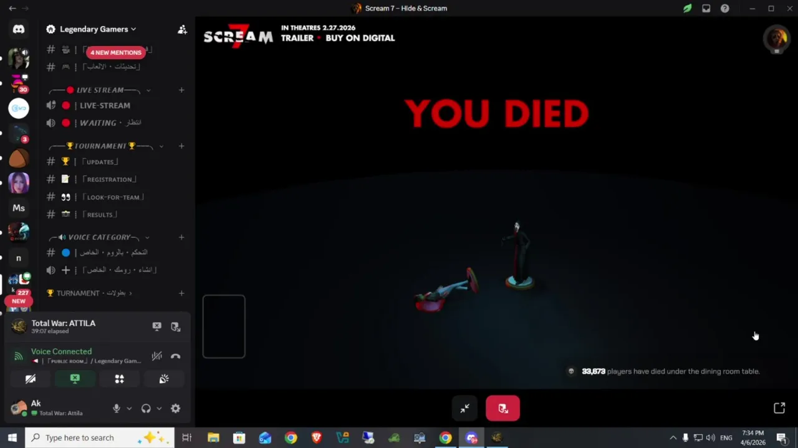Toggle the green screen share button
798x448 pixels.
click(75, 379)
